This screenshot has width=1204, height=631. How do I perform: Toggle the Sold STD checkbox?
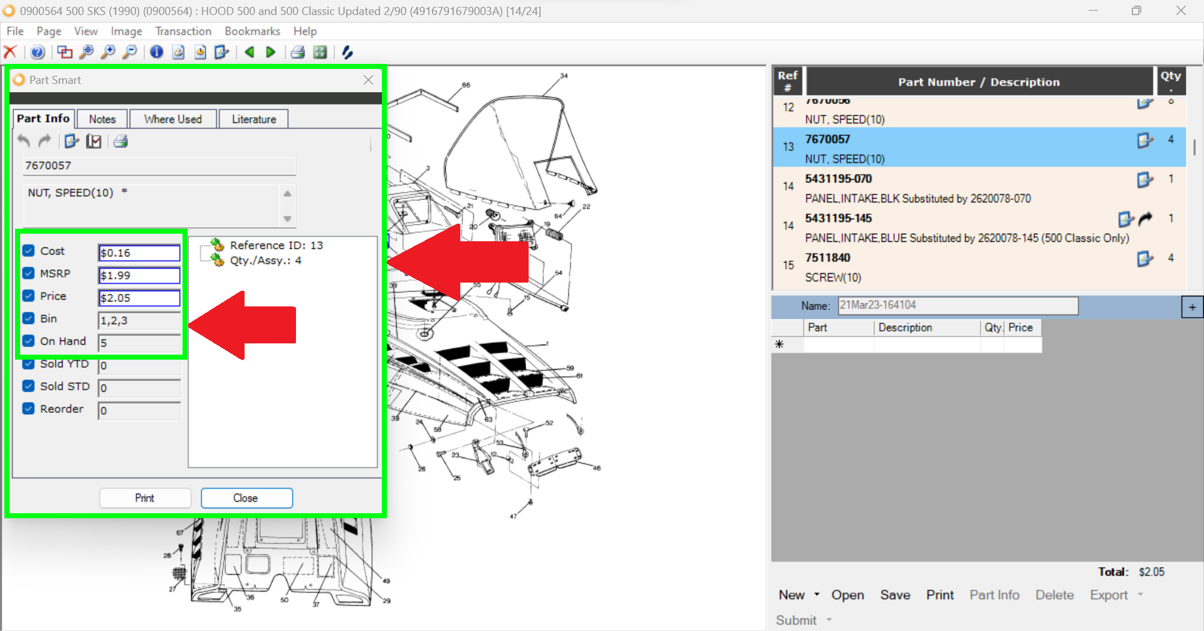pos(28,386)
